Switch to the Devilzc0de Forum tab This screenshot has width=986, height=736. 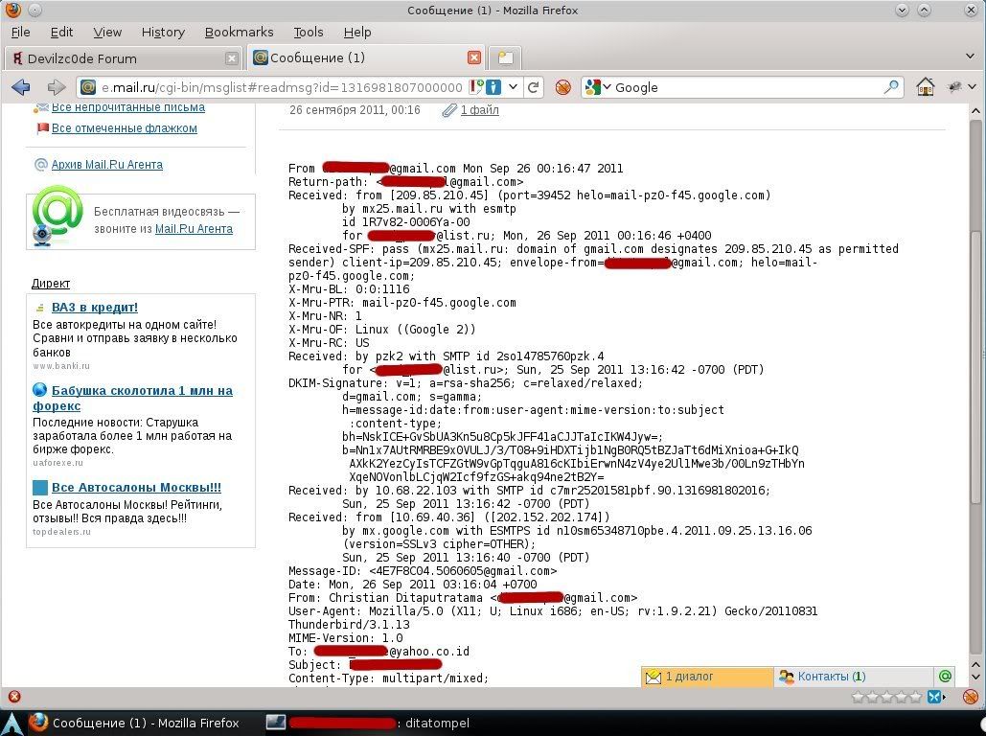[126, 58]
